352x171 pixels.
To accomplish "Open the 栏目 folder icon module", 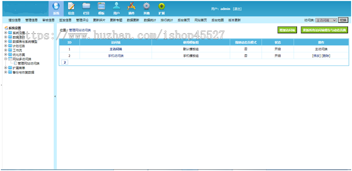I will [x=86, y=9].
